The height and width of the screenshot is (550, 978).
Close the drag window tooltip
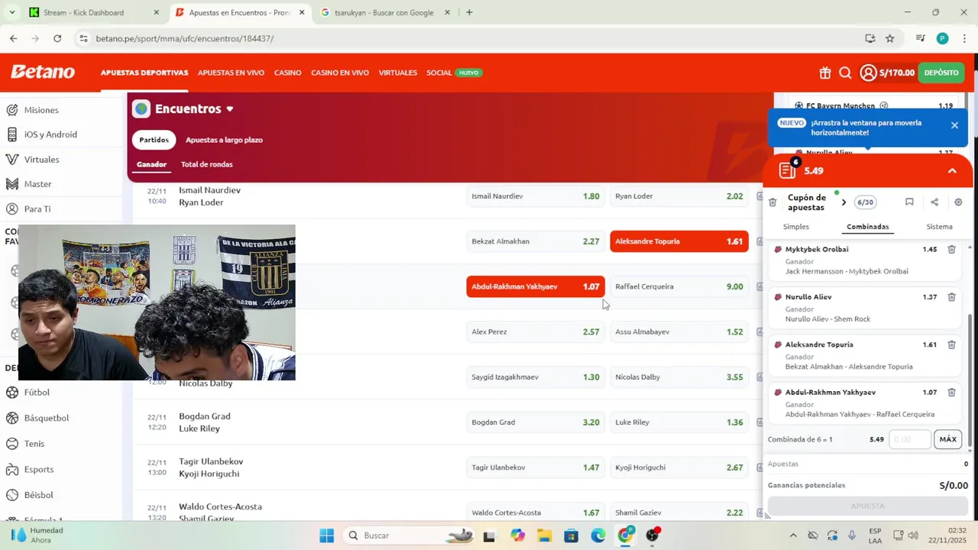(x=954, y=125)
